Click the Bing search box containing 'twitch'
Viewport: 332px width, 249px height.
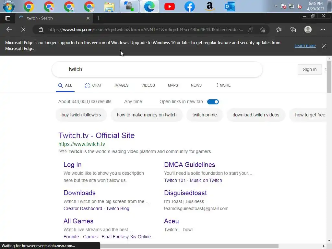click(x=157, y=69)
